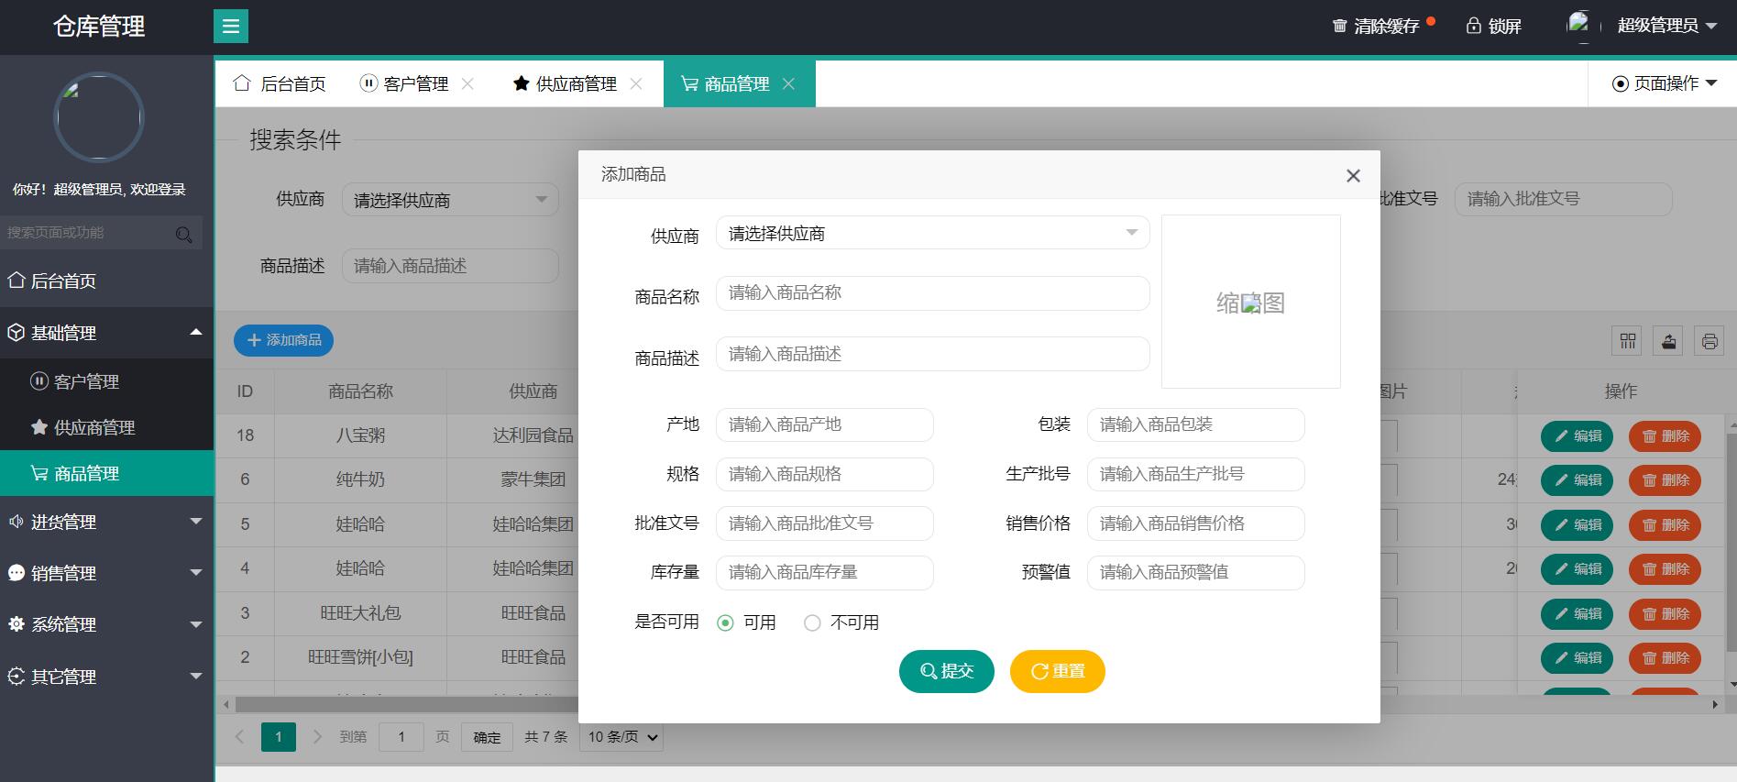Click the previous page arrow in pagination
1737x782 pixels.
[239, 736]
